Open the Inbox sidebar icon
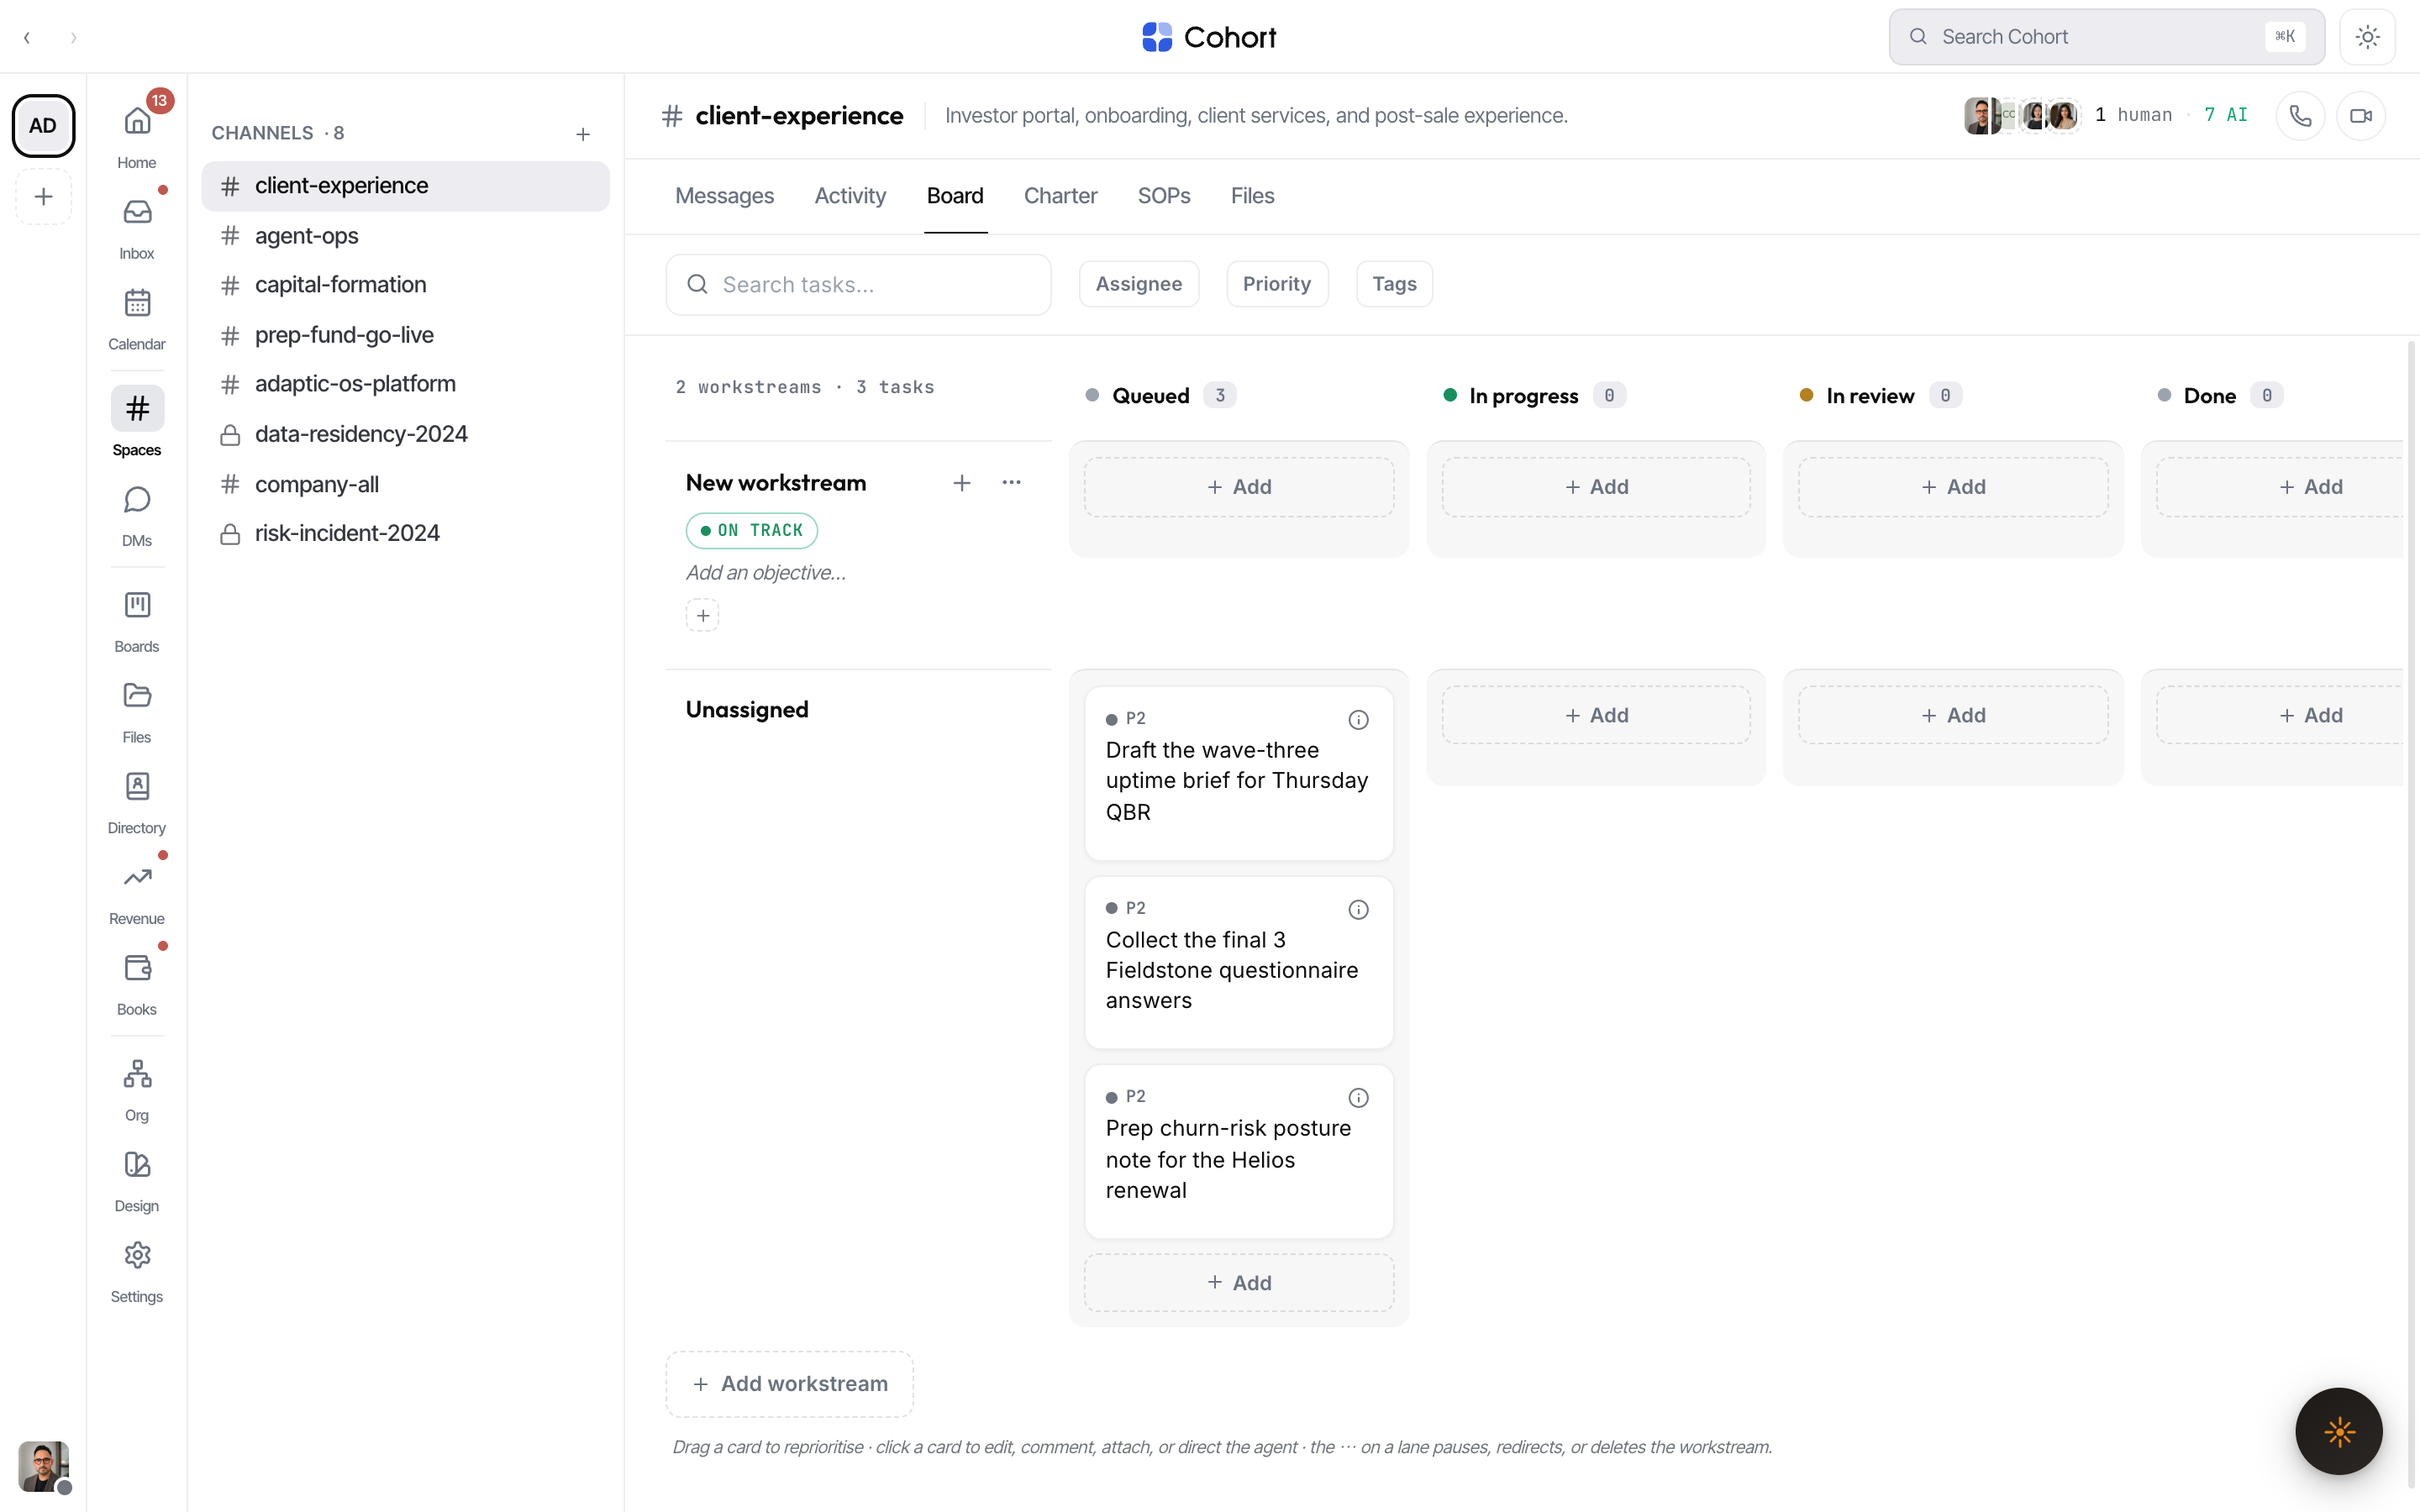 pyautogui.click(x=137, y=213)
